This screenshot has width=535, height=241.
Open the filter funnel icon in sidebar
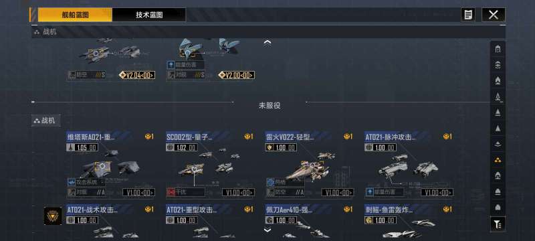pos(498,224)
